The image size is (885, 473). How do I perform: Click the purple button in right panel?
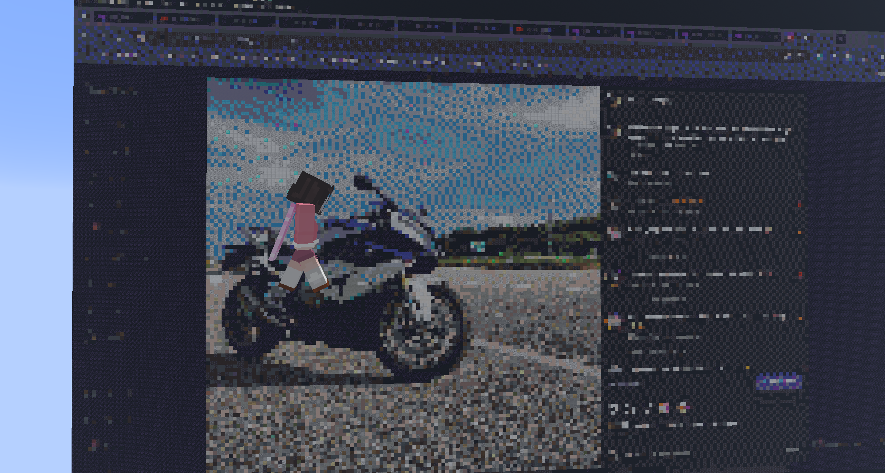[779, 382]
